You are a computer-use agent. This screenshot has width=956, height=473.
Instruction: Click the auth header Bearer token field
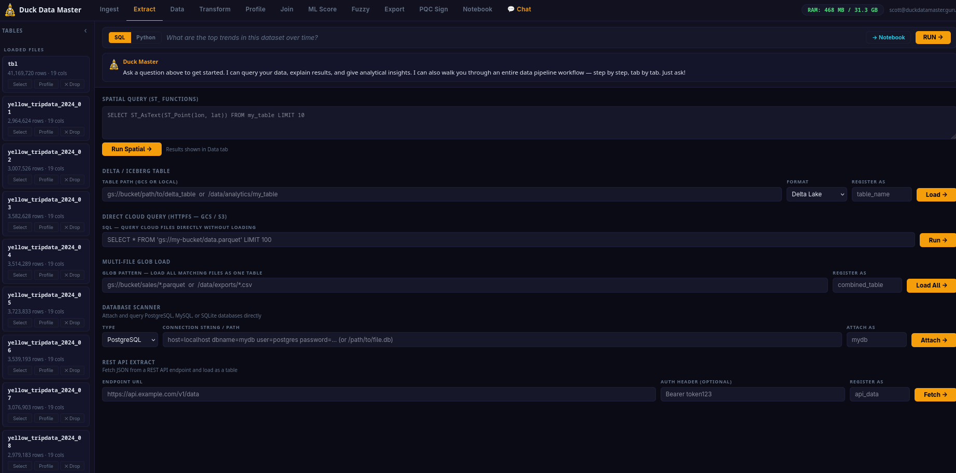pos(752,394)
